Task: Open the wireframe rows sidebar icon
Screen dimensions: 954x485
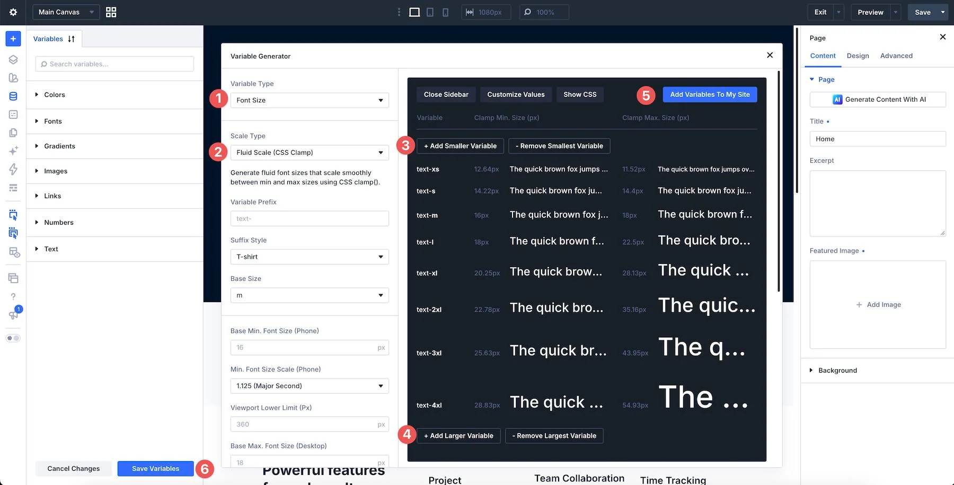Action: pyautogui.click(x=13, y=188)
